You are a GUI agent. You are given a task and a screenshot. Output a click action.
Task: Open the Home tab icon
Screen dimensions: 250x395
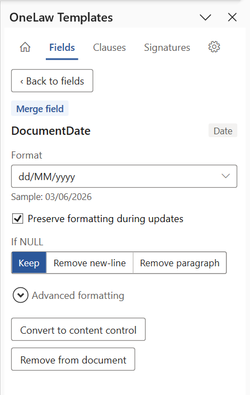25,47
